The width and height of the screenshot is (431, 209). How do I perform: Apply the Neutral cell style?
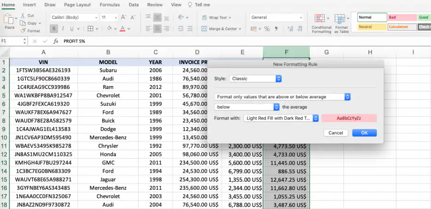tap(372, 27)
